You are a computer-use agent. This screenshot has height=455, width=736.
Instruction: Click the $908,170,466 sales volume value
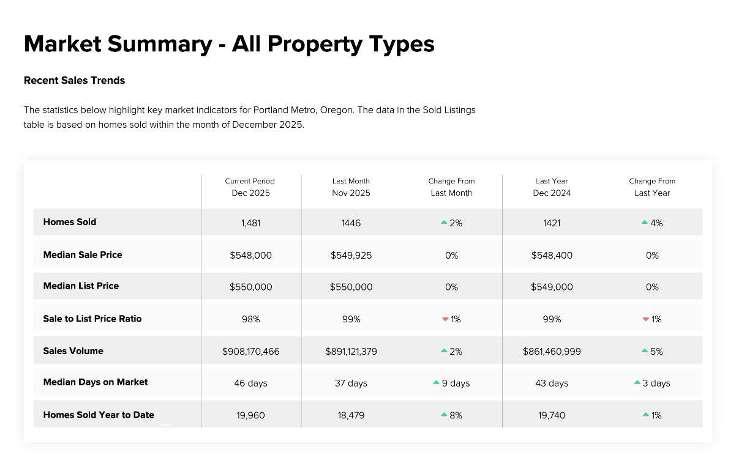pyautogui.click(x=250, y=352)
